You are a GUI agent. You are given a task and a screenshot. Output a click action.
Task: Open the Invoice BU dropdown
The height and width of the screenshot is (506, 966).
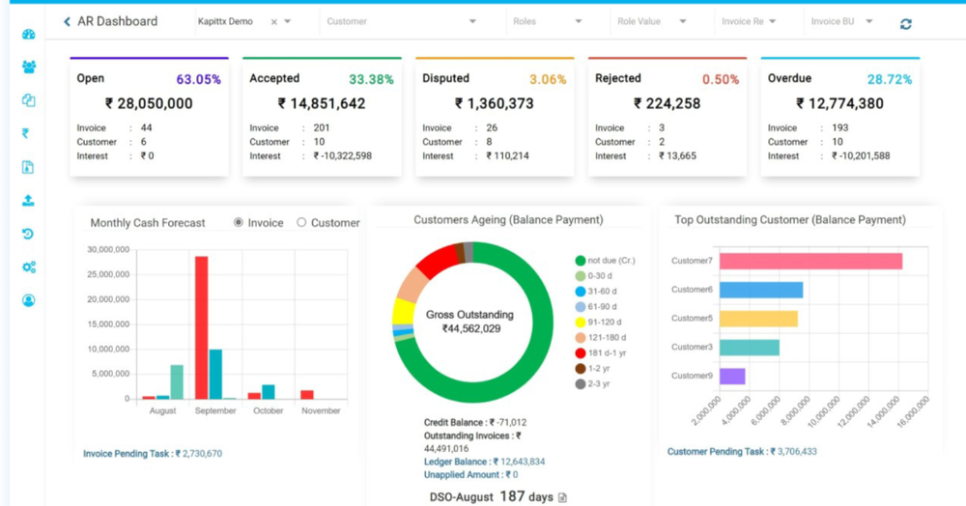[x=841, y=21]
